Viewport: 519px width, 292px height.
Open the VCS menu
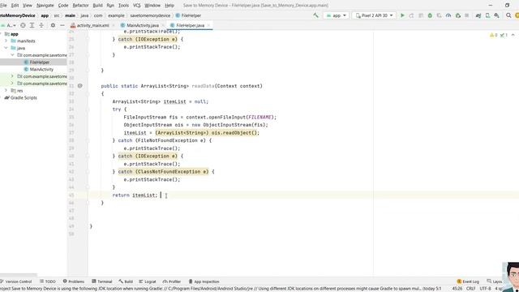click(x=137, y=6)
